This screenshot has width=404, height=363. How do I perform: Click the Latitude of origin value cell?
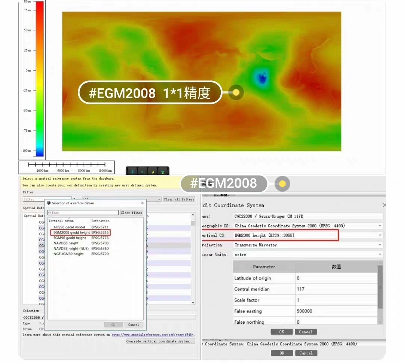(336, 278)
